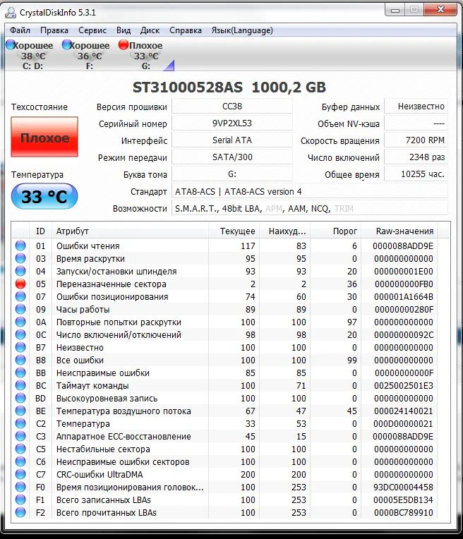Click the ID column header
Viewport: 463px width, 539px height.
pos(41,231)
